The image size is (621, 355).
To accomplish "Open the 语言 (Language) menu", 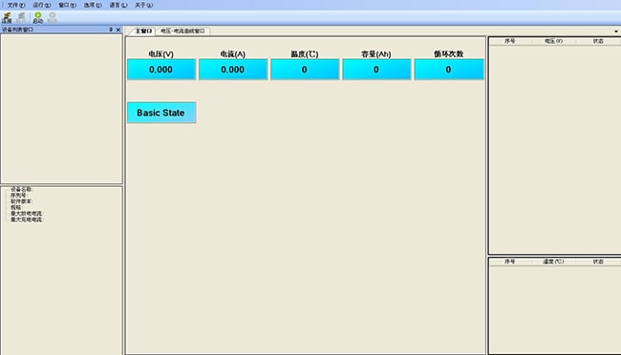I will (118, 5).
